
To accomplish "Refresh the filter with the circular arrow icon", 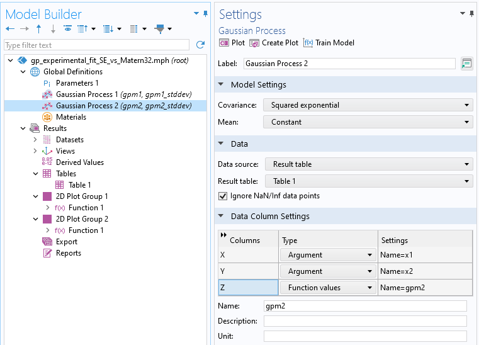I will (200, 45).
